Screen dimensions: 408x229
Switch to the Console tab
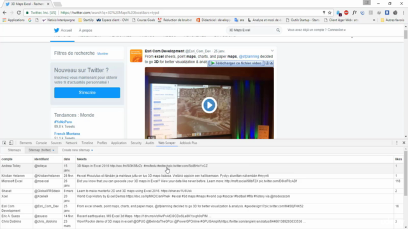coord(41,142)
